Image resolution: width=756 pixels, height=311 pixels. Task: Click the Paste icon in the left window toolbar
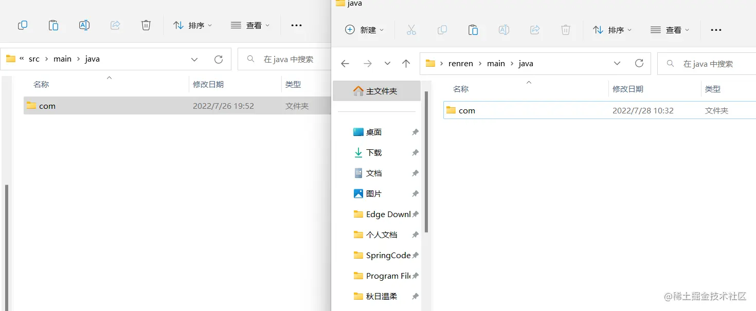(53, 25)
